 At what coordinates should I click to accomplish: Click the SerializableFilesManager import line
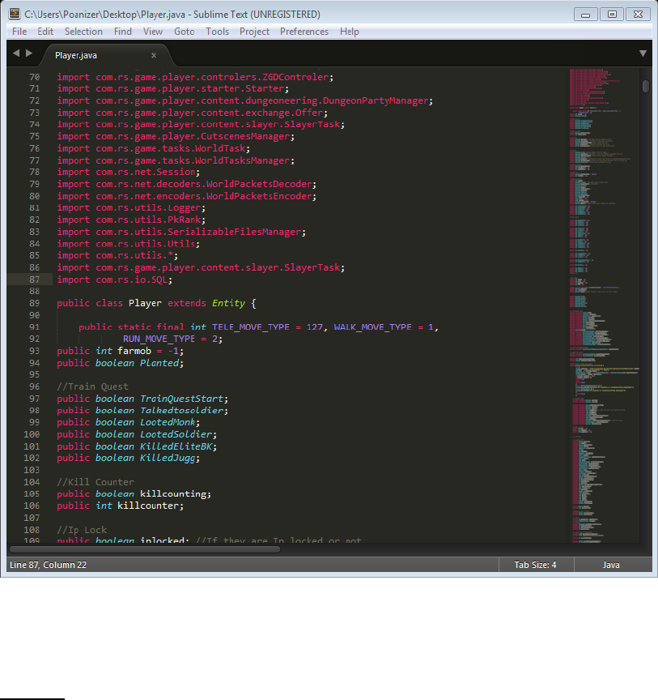(x=181, y=232)
